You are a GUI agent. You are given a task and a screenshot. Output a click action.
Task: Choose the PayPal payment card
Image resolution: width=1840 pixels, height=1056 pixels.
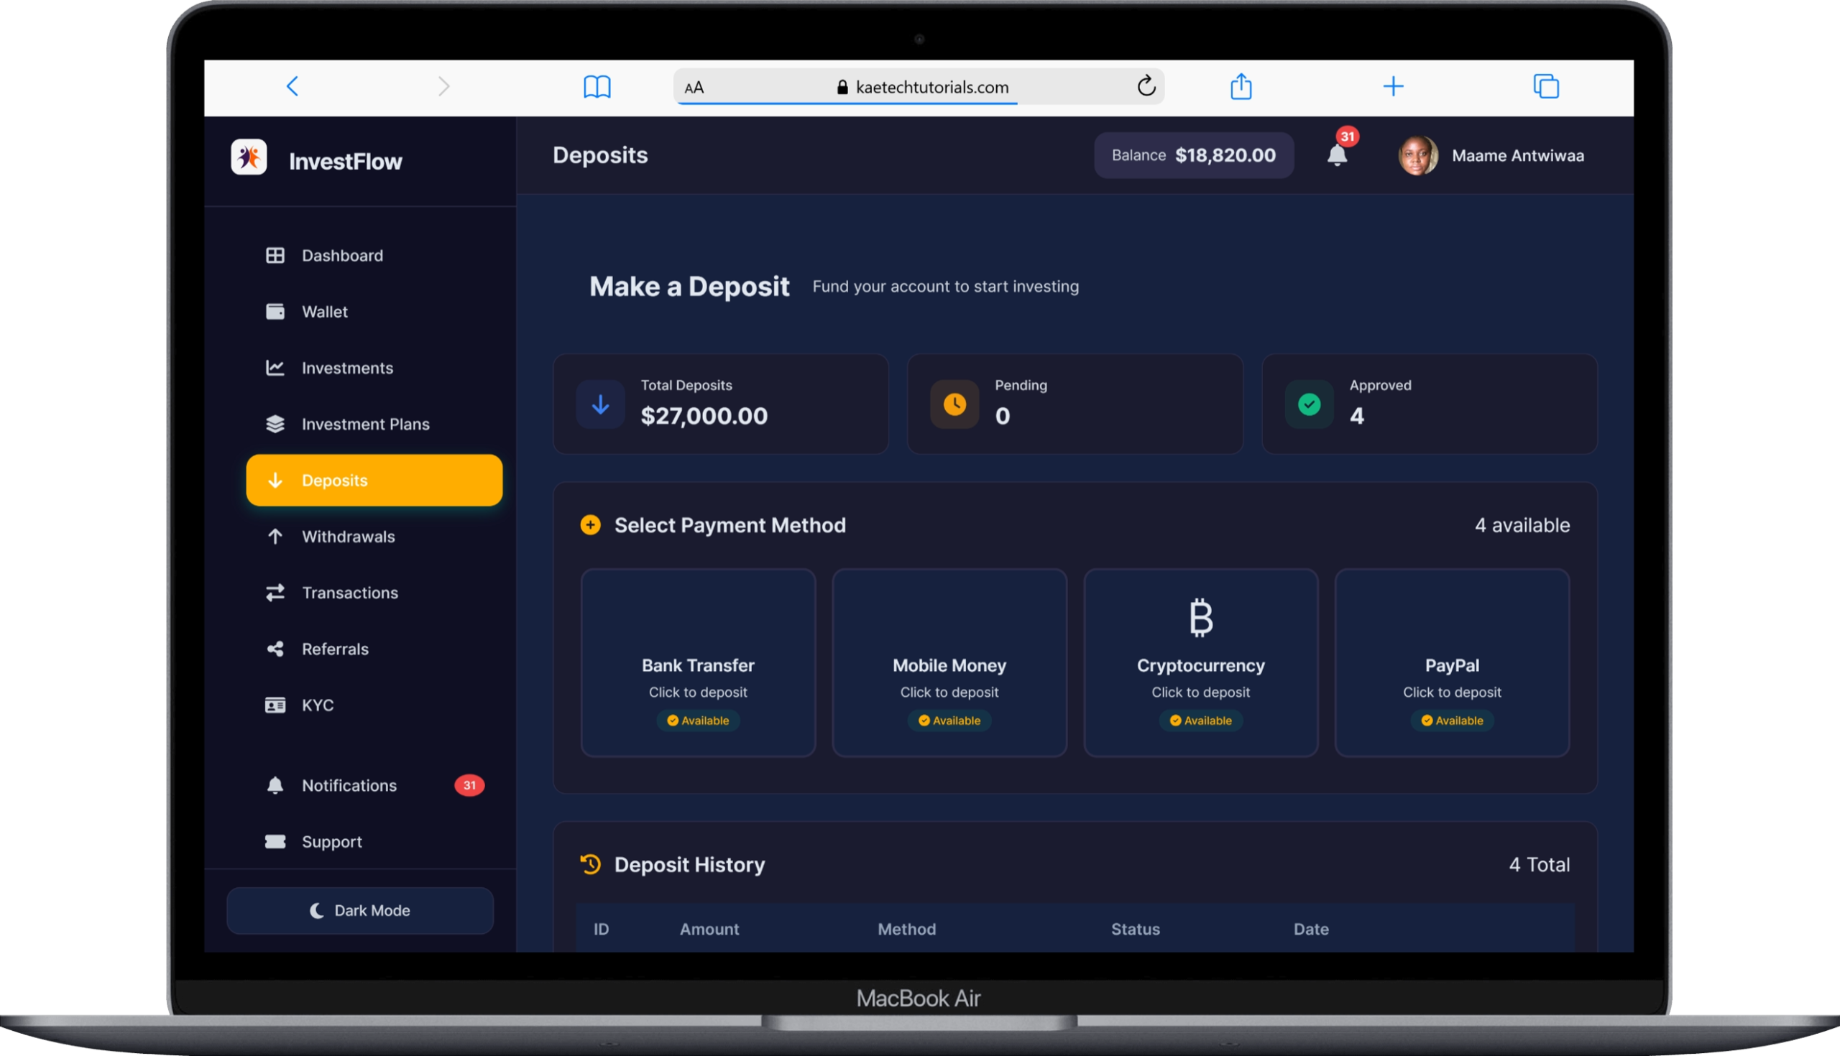1452,663
